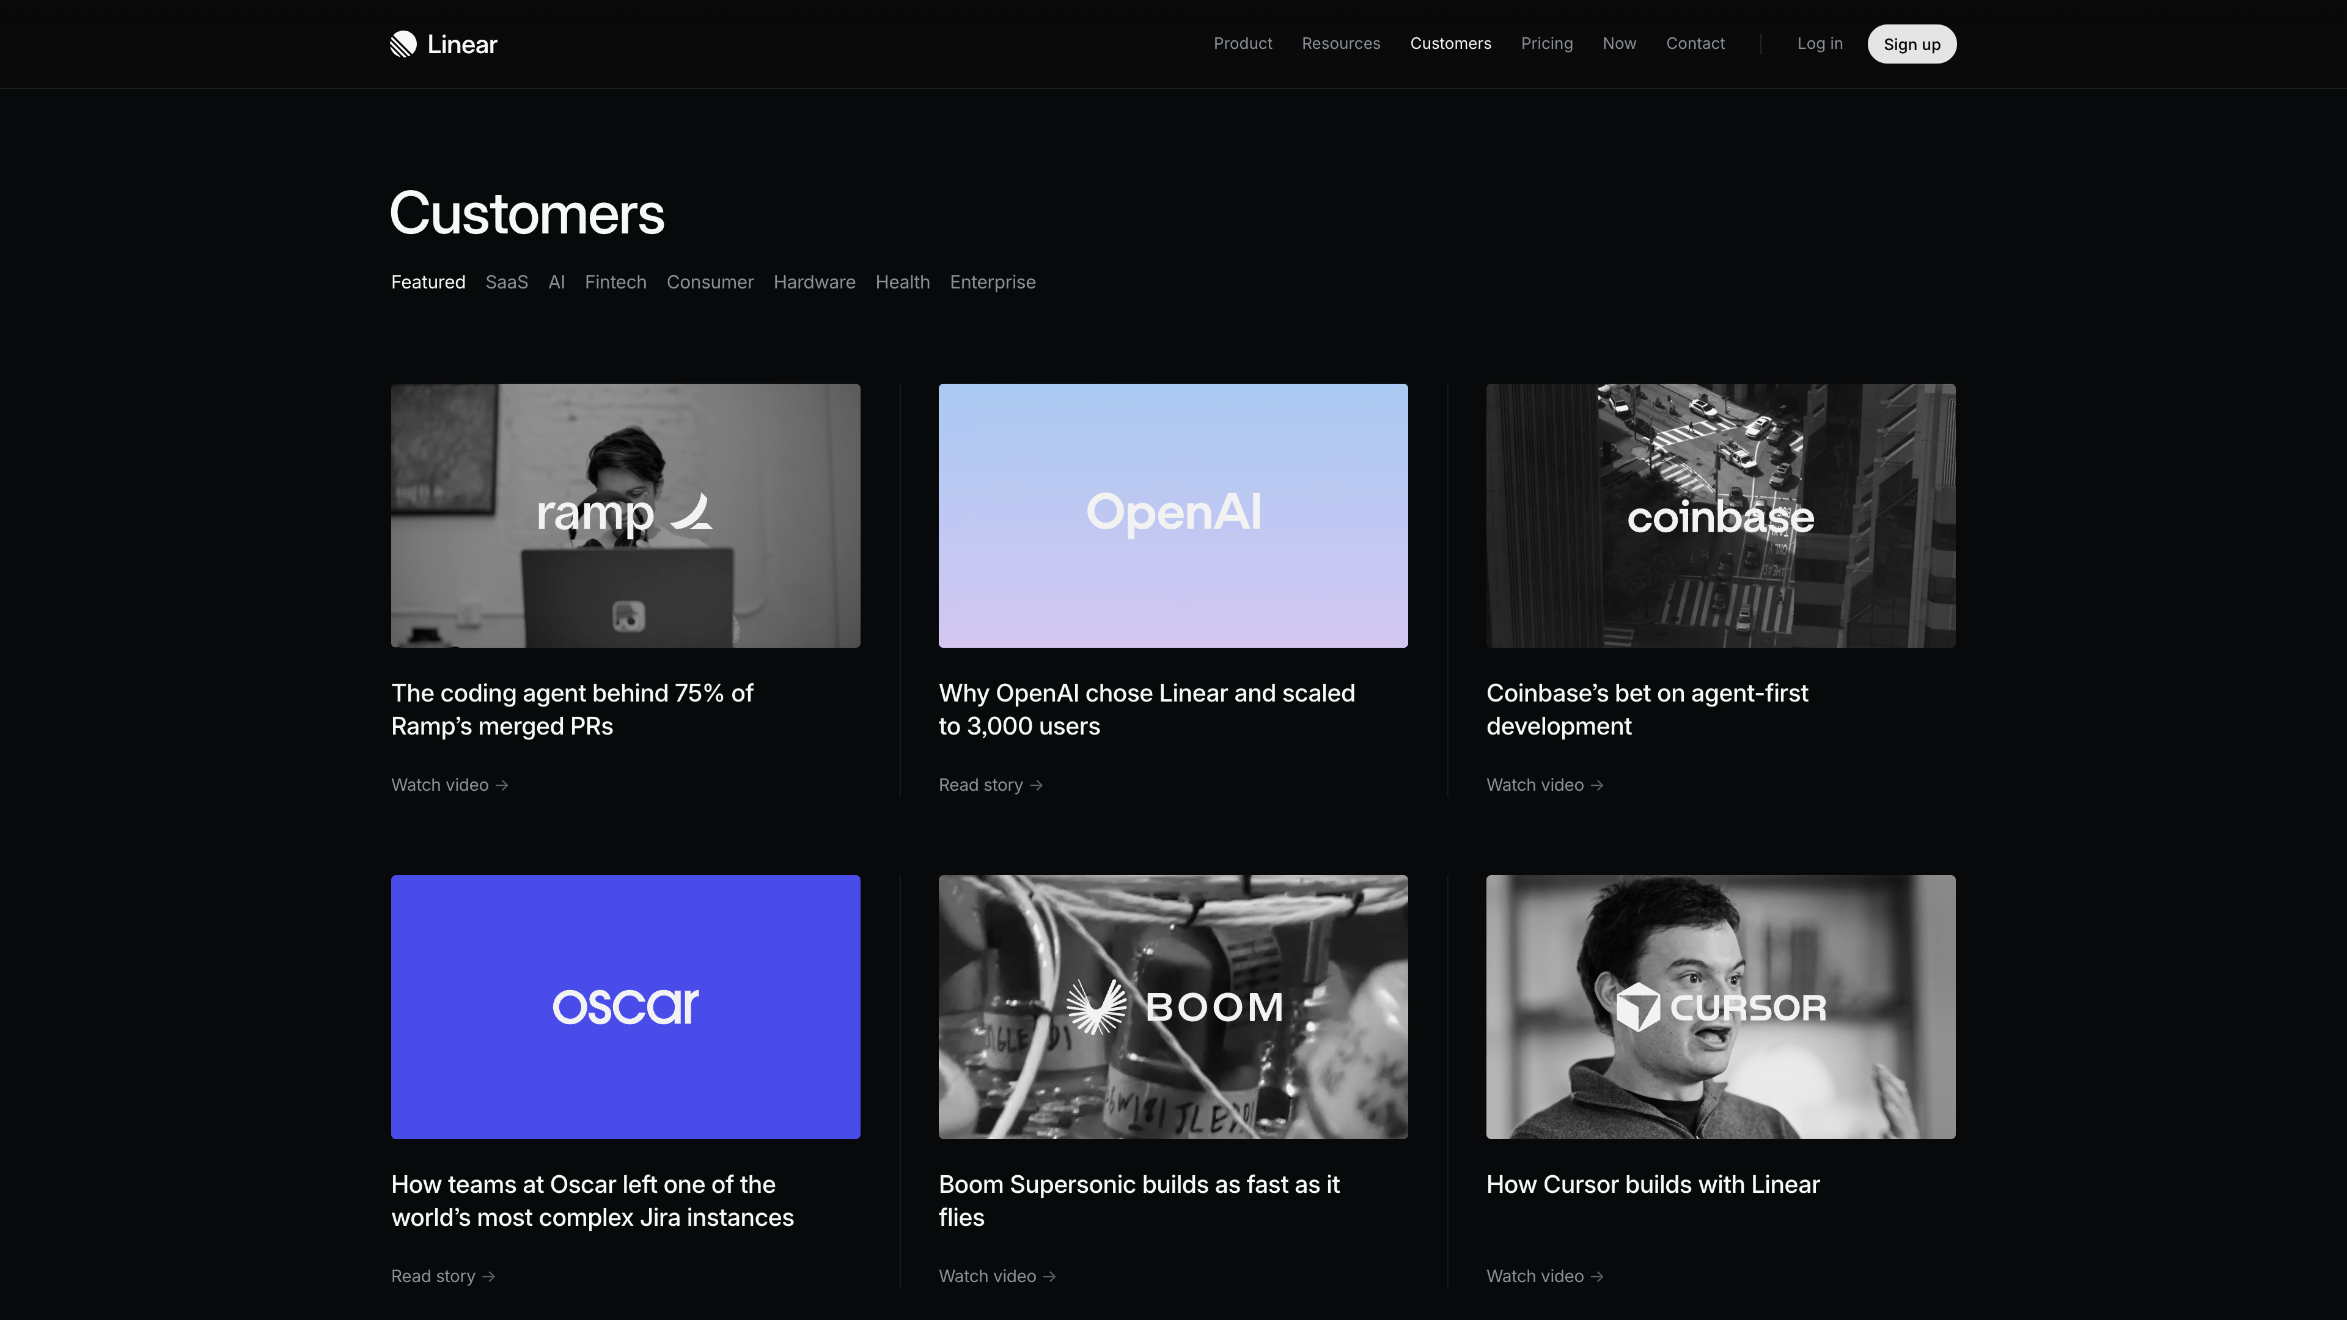Select the Consumer filter tab

click(x=710, y=282)
